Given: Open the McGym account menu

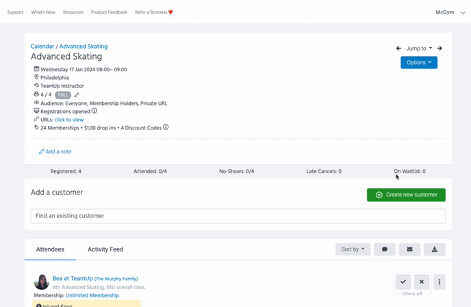Looking at the screenshot, I should point(450,12).
